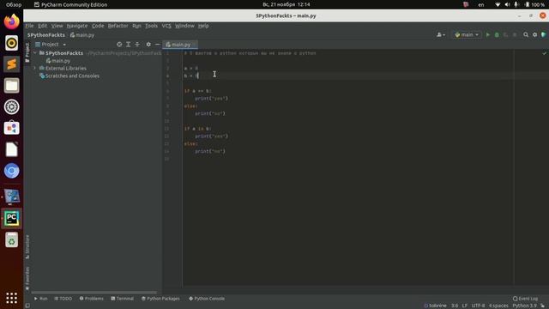Image resolution: width=549 pixels, height=309 pixels.
Task: Open the Navigate menu
Action: click(x=77, y=26)
